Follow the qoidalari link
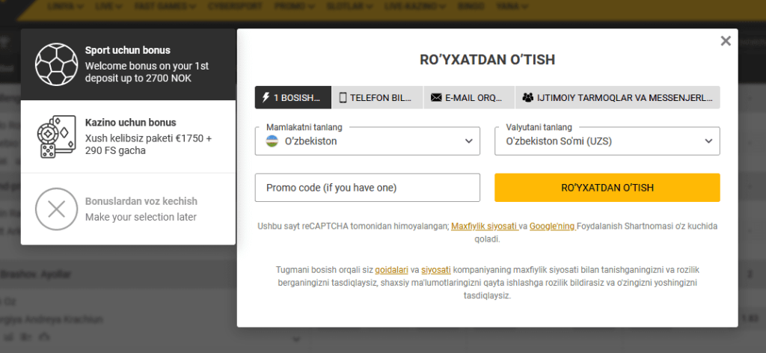The width and height of the screenshot is (766, 353). coord(391,269)
